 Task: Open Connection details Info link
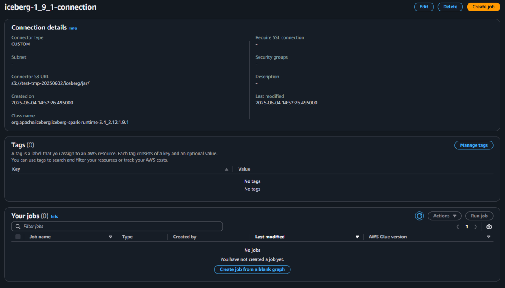73,28
